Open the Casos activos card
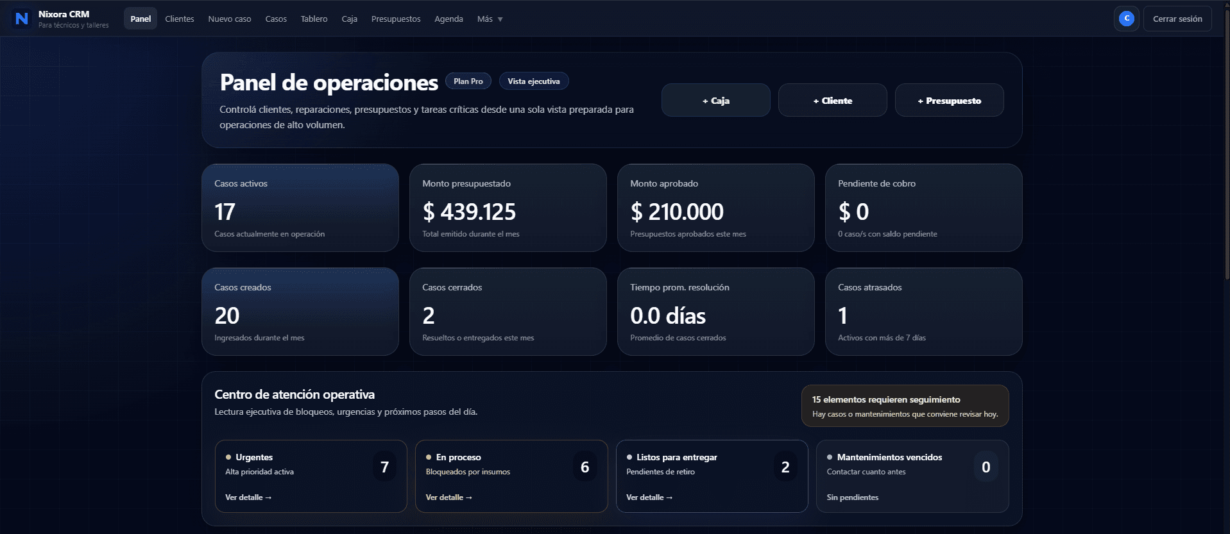This screenshot has width=1230, height=534. 300,208
